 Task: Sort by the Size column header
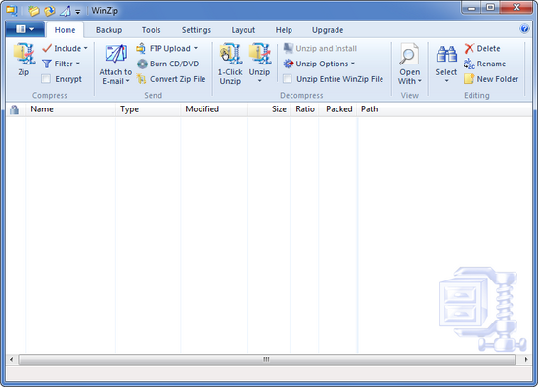tap(269, 109)
